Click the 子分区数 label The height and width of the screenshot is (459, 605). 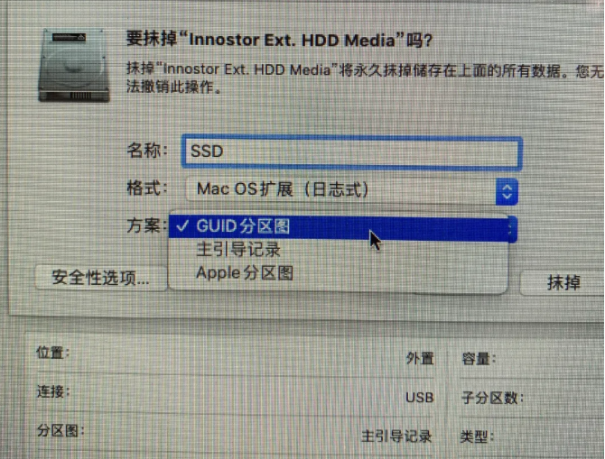click(x=492, y=398)
